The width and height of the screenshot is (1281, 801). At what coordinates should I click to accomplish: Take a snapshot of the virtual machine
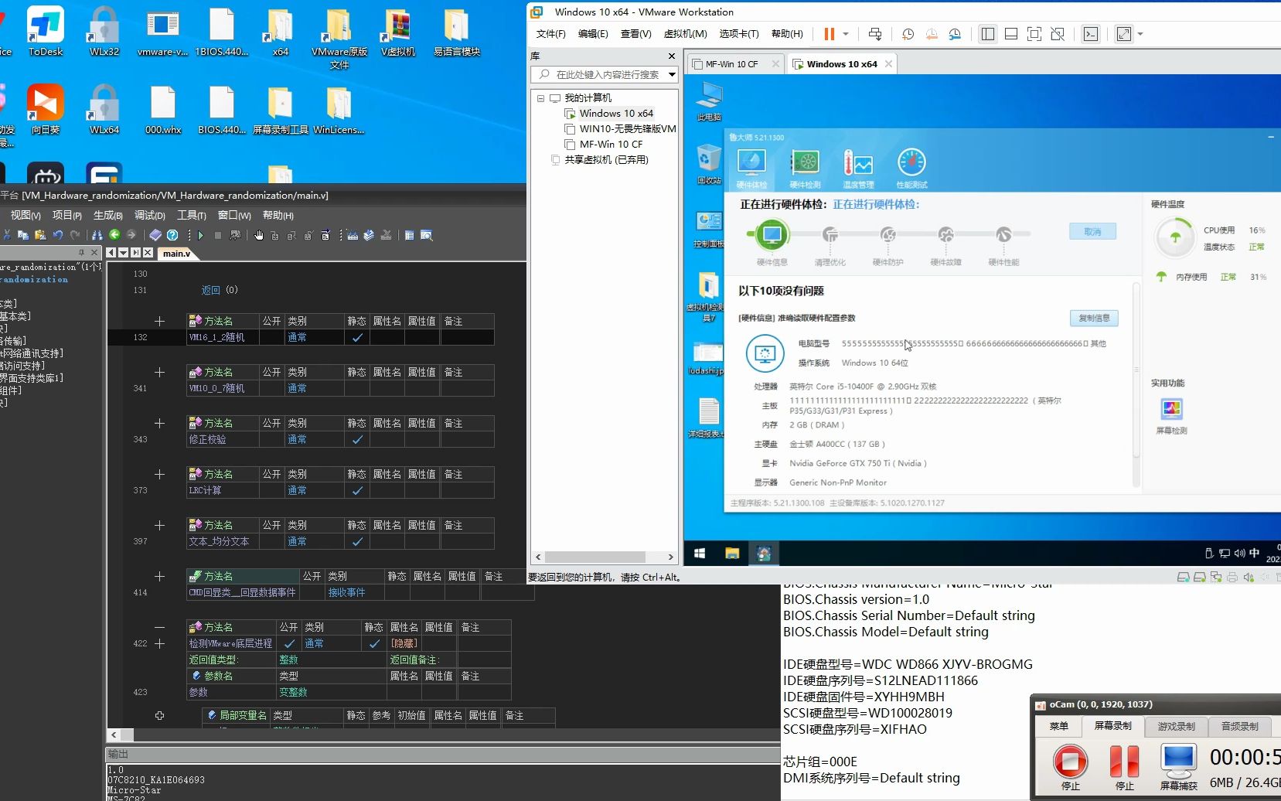[908, 34]
